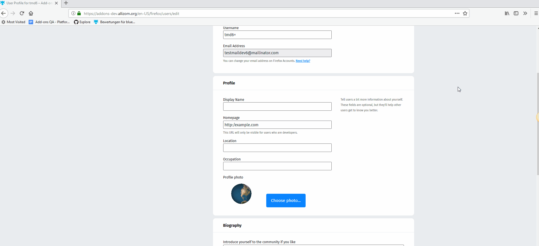This screenshot has height=246, width=539.
Task: Click the Profile photo label
Action: 233,177
